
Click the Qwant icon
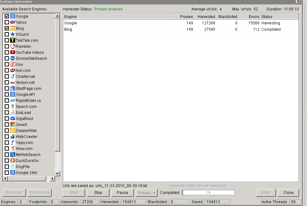[x=13, y=125]
